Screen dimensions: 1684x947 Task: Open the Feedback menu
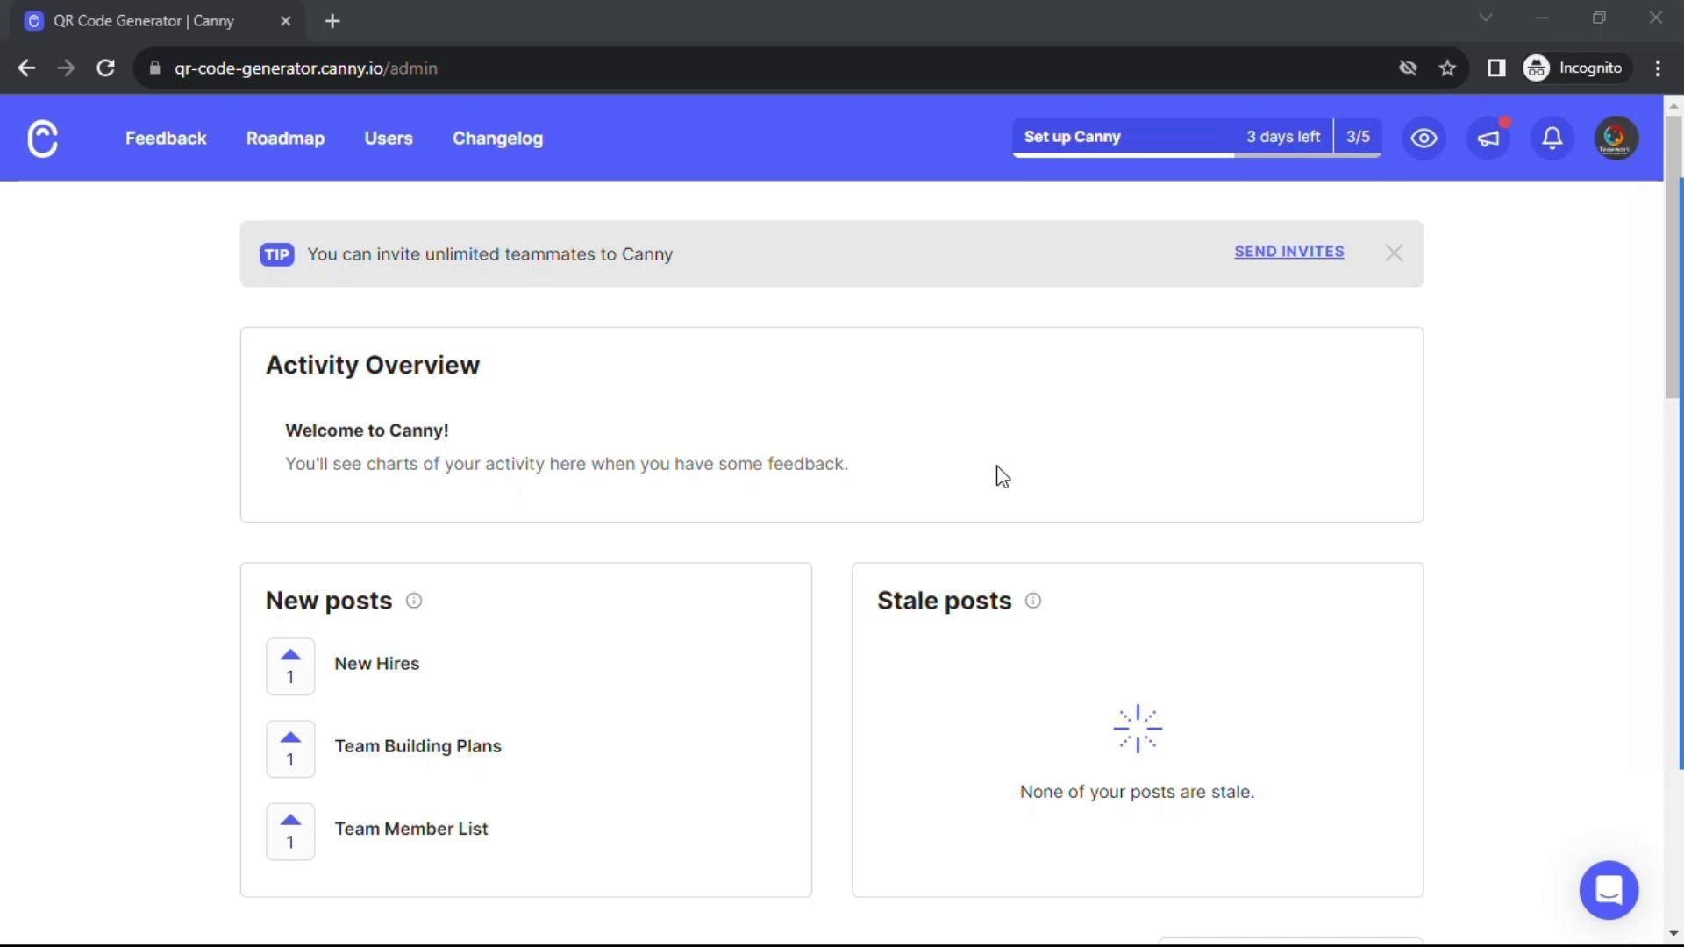point(166,139)
